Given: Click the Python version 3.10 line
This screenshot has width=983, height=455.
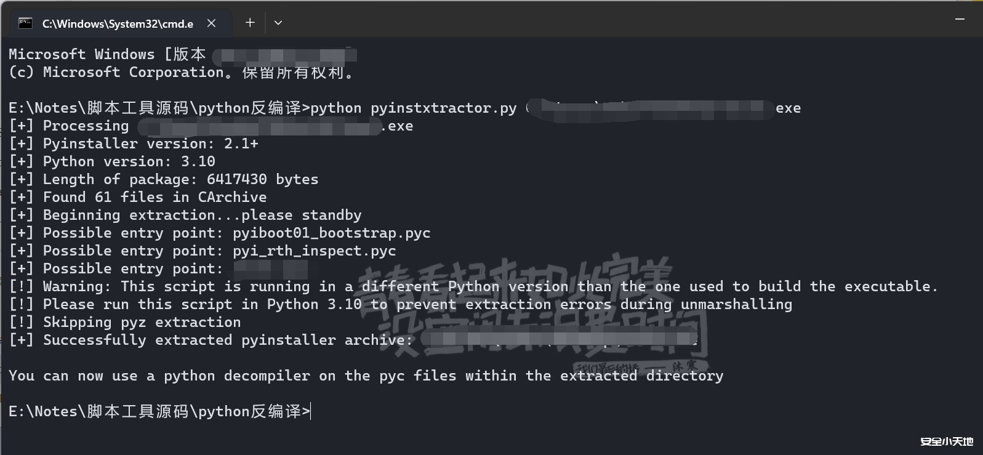Looking at the screenshot, I should click(x=112, y=161).
